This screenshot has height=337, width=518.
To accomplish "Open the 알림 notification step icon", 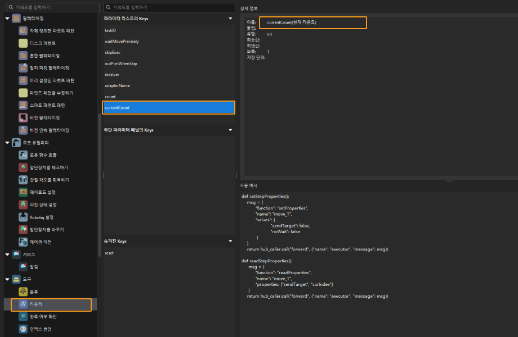I will (23, 267).
